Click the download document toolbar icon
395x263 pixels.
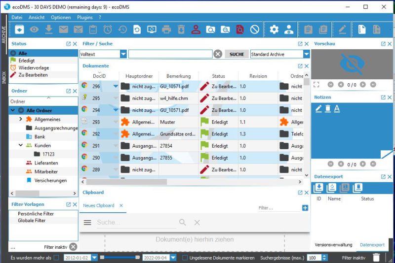[49, 30]
